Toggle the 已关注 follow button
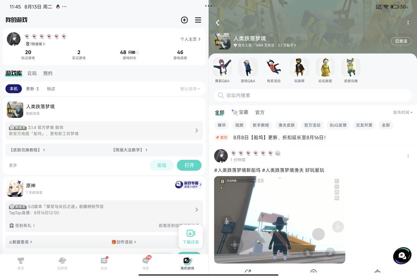Image resolution: width=417 pixels, height=278 pixels. 401,41
